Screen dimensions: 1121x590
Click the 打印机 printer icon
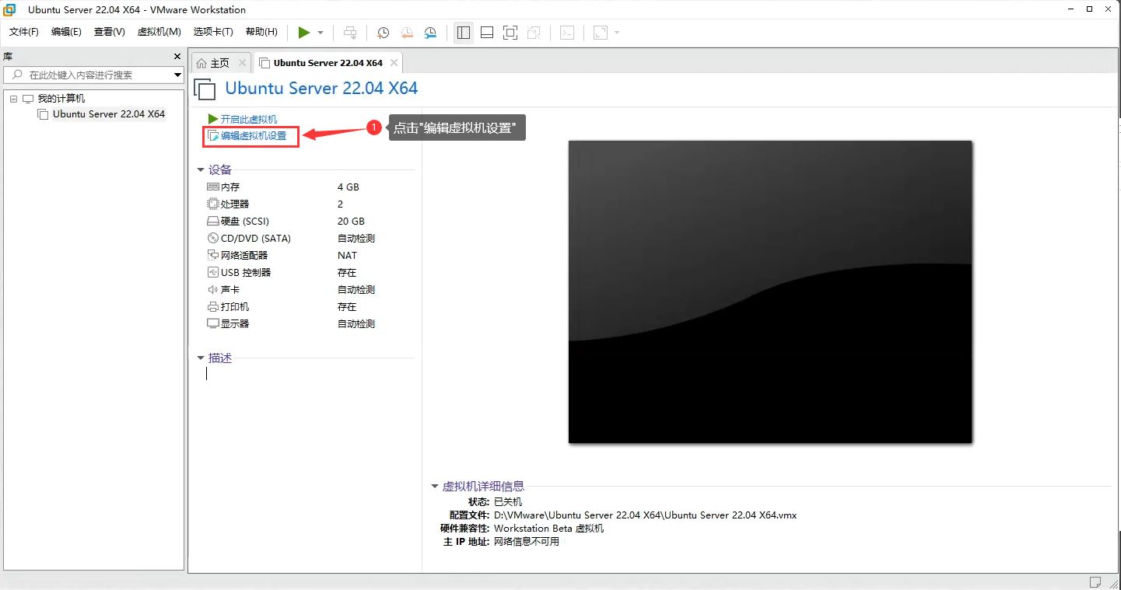click(213, 307)
